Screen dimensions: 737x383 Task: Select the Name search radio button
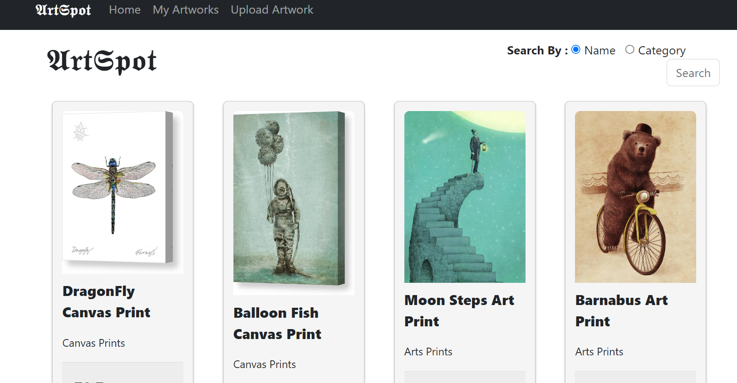coord(576,49)
